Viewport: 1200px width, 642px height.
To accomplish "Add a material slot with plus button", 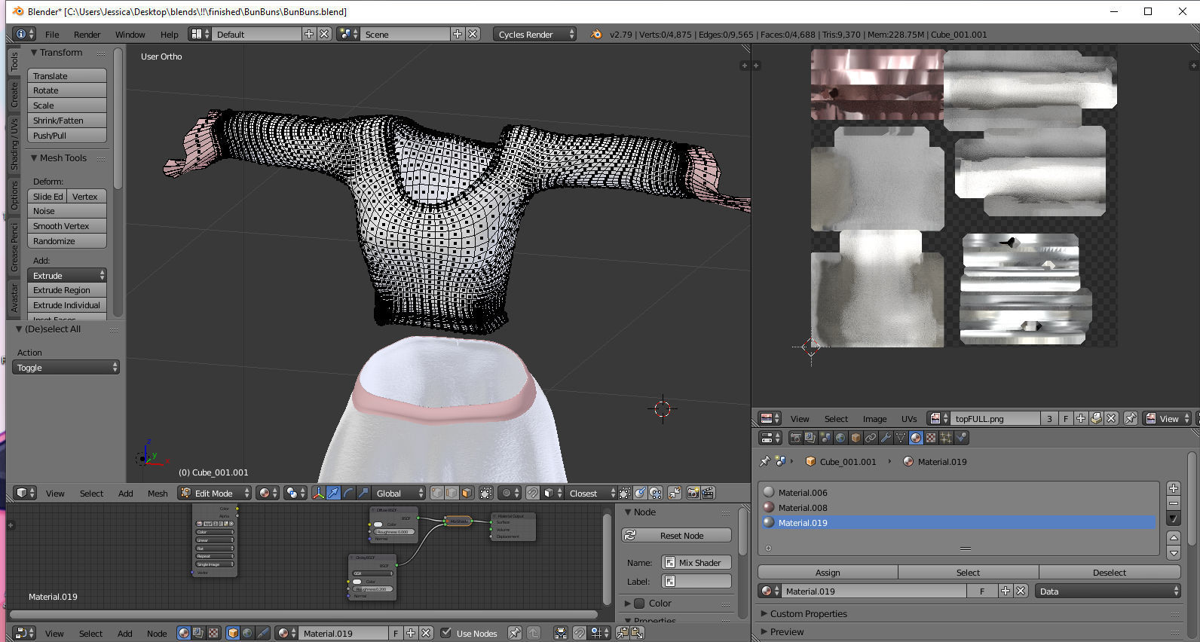I will click(x=1173, y=488).
